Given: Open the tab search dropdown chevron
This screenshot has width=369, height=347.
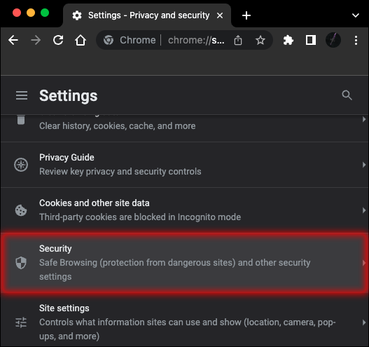Looking at the screenshot, I should (356, 15).
